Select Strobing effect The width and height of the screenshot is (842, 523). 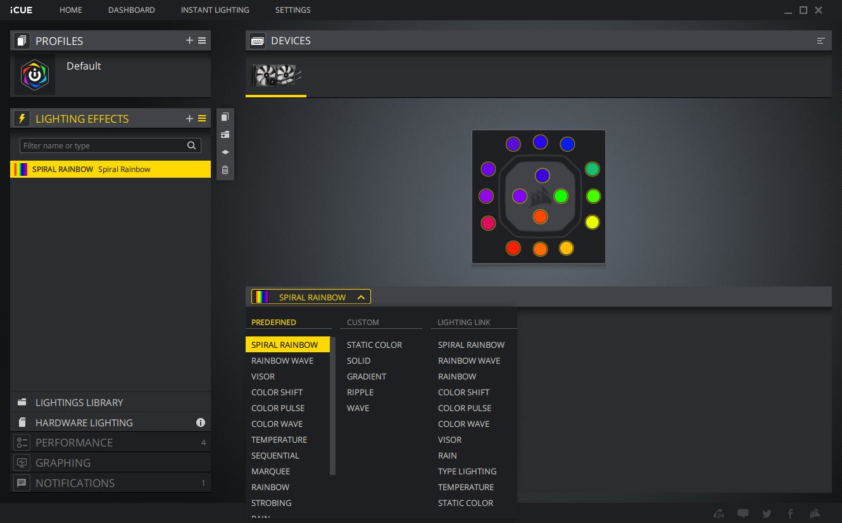click(x=272, y=503)
